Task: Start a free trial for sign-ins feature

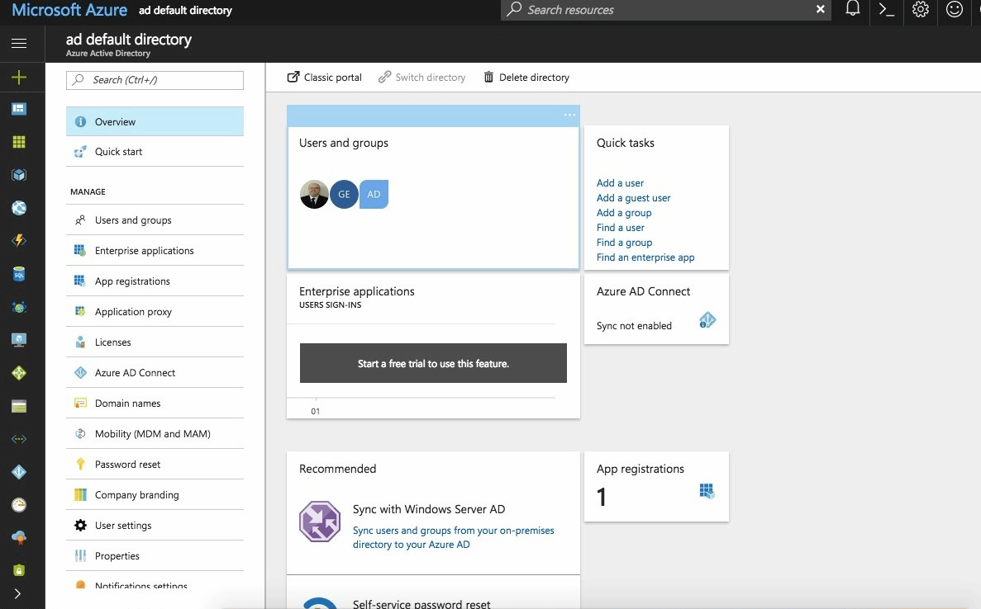Action: (x=432, y=363)
